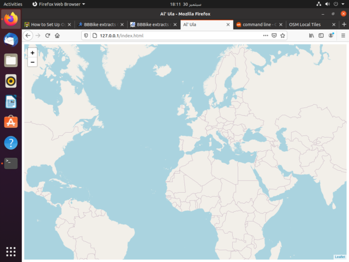
Task: Close the Al' Ula tab
Action: point(228,25)
